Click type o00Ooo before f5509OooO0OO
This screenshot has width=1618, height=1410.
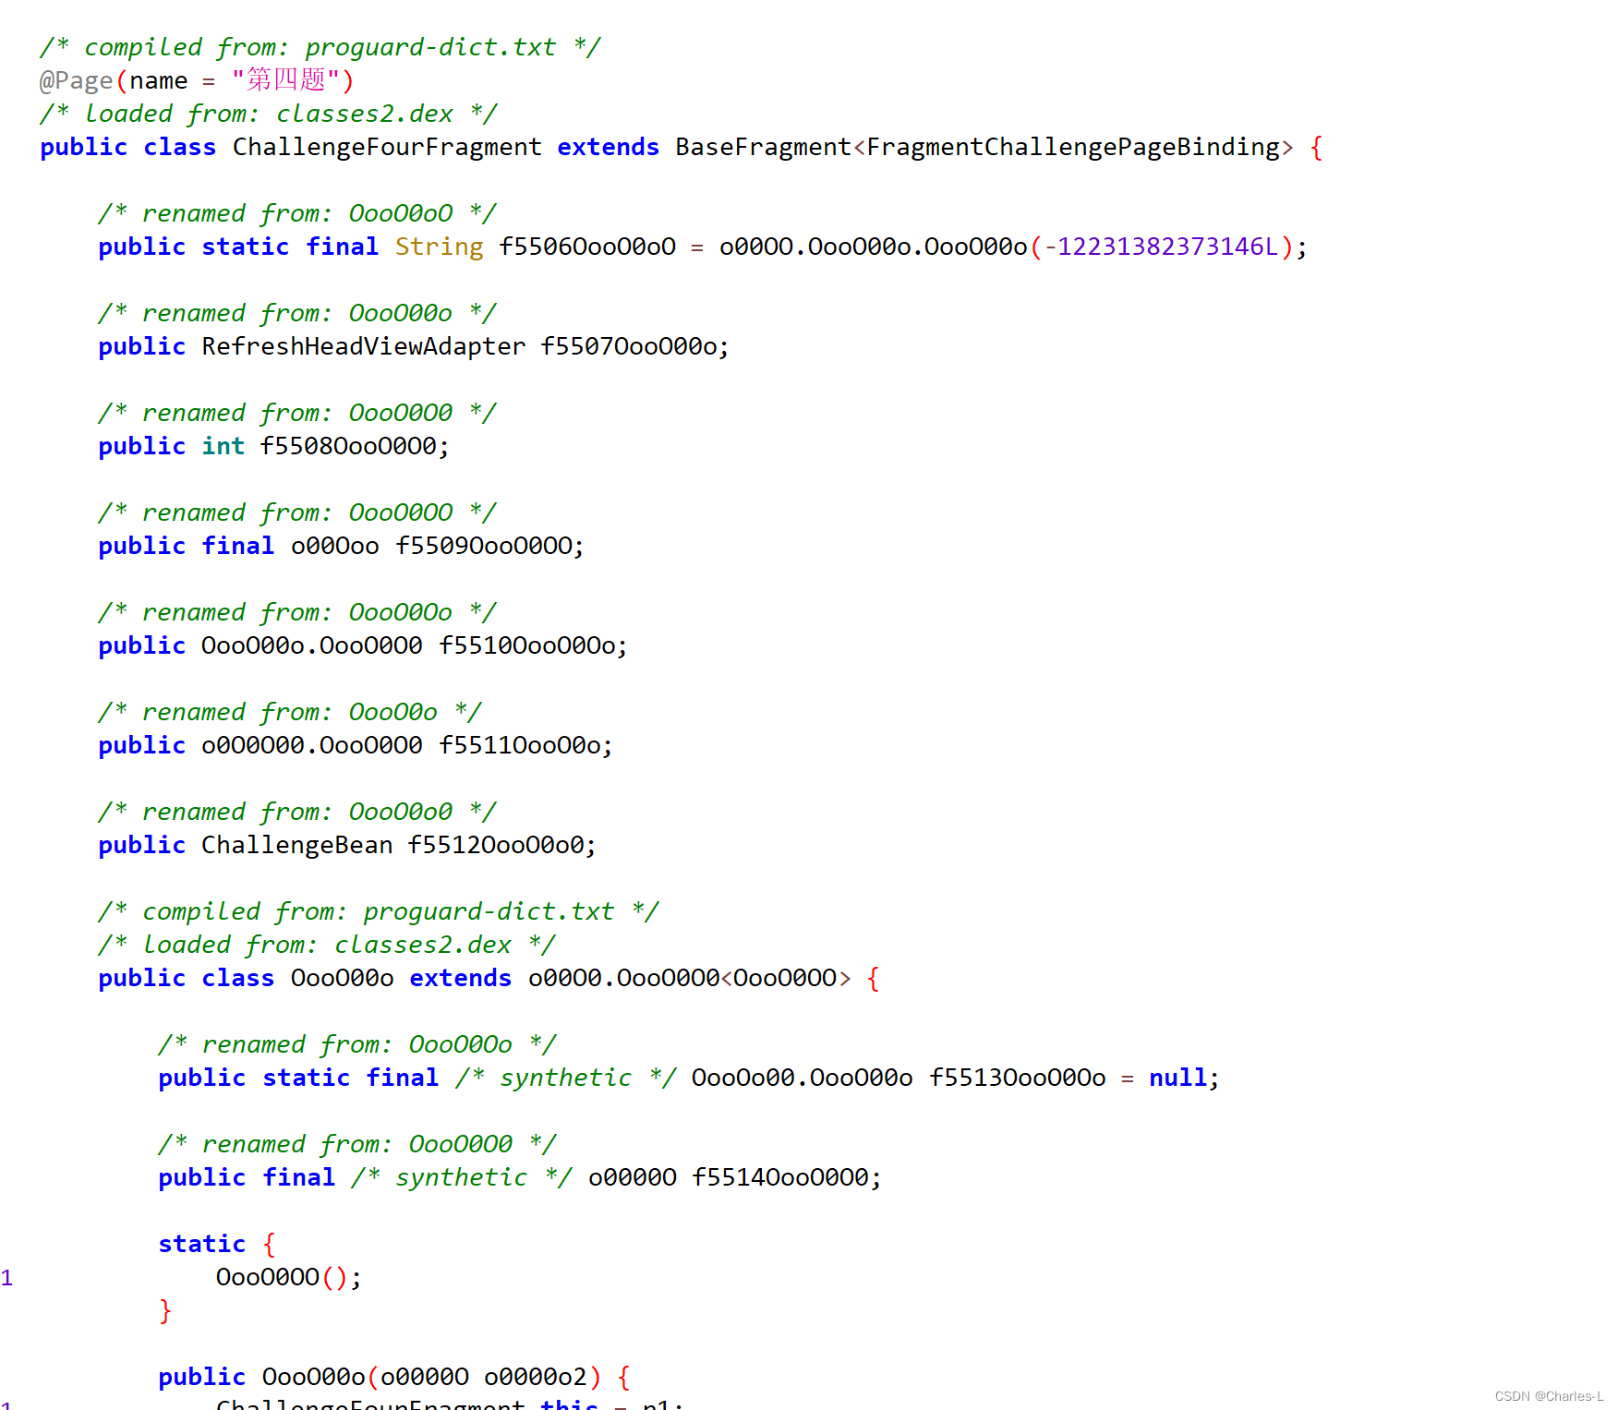[334, 547]
